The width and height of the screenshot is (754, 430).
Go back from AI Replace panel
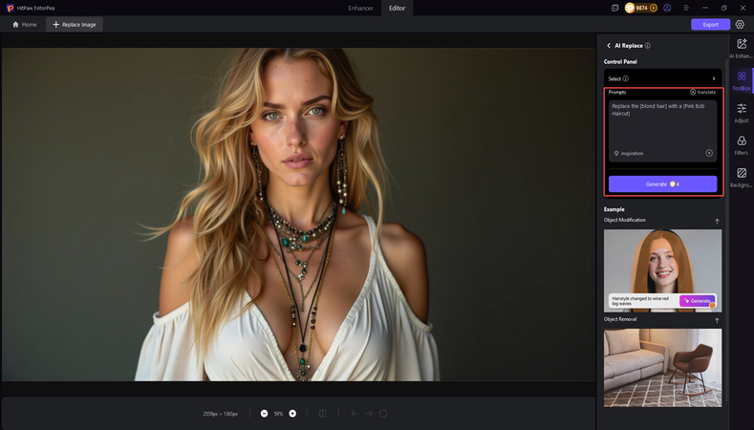click(609, 45)
